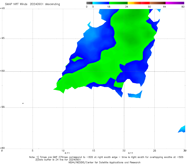
Task: Click the "3)Data buffer is 24 hrs" note
Action: [x=58, y=160]
